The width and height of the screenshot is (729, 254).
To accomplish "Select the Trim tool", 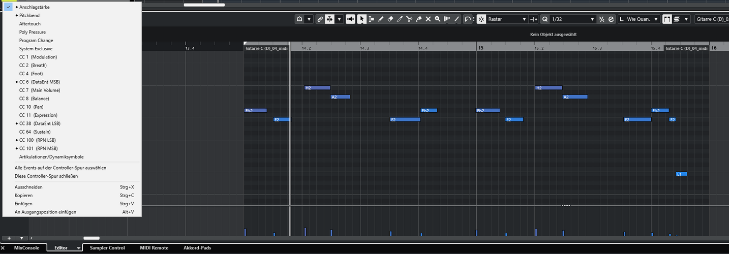I will point(400,19).
